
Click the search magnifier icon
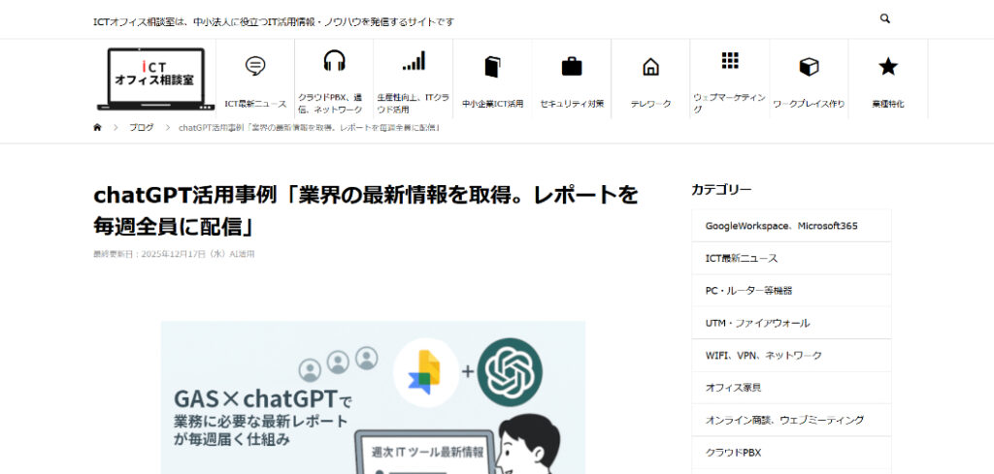884,18
